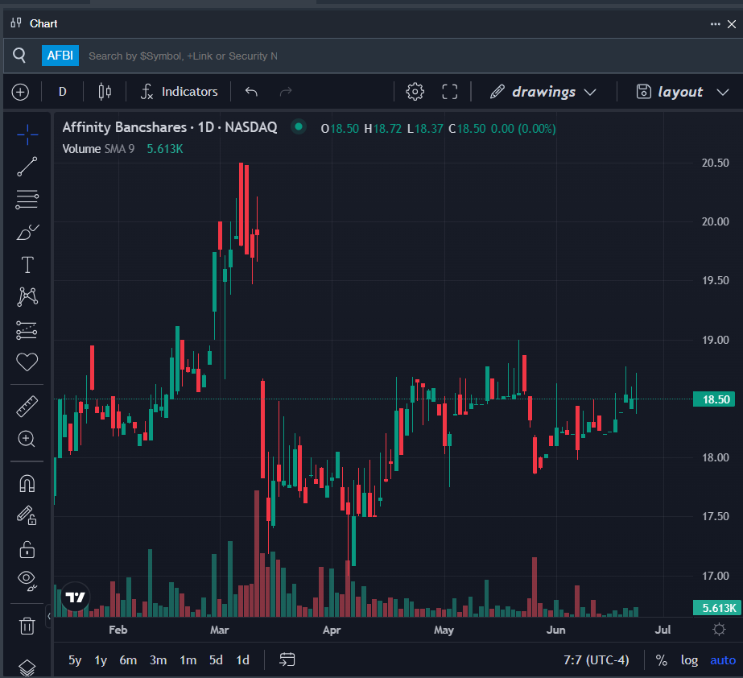
Task: Click the heart favorites icon
Action: [x=27, y=362]
